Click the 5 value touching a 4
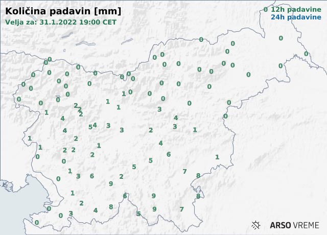Image resolution: width=327 pixels, height=235 pixels. pos(90,127)
